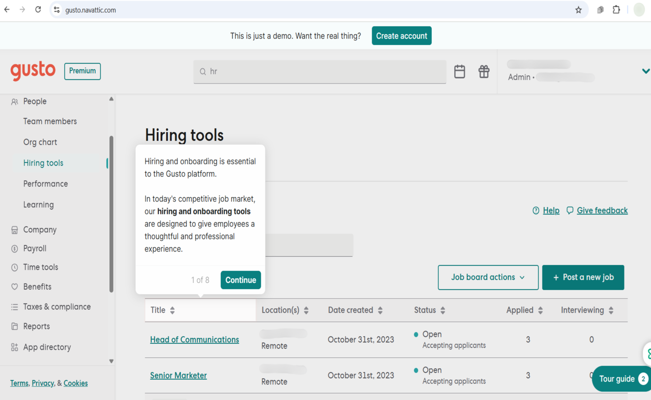
Task: Open Team members in the sidebar
Action: tap(50, 121)
